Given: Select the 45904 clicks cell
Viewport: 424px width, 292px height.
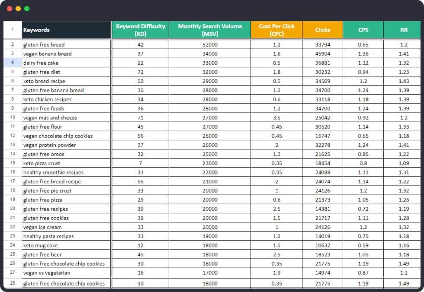Looking at the screenshot, I should click(x=322, y=54).
